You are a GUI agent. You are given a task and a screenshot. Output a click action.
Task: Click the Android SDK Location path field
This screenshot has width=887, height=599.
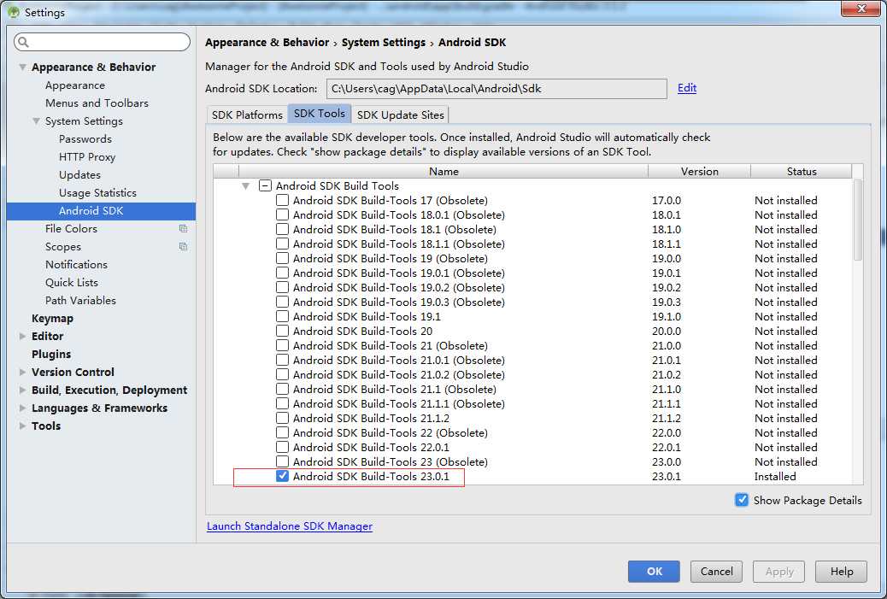496,89
